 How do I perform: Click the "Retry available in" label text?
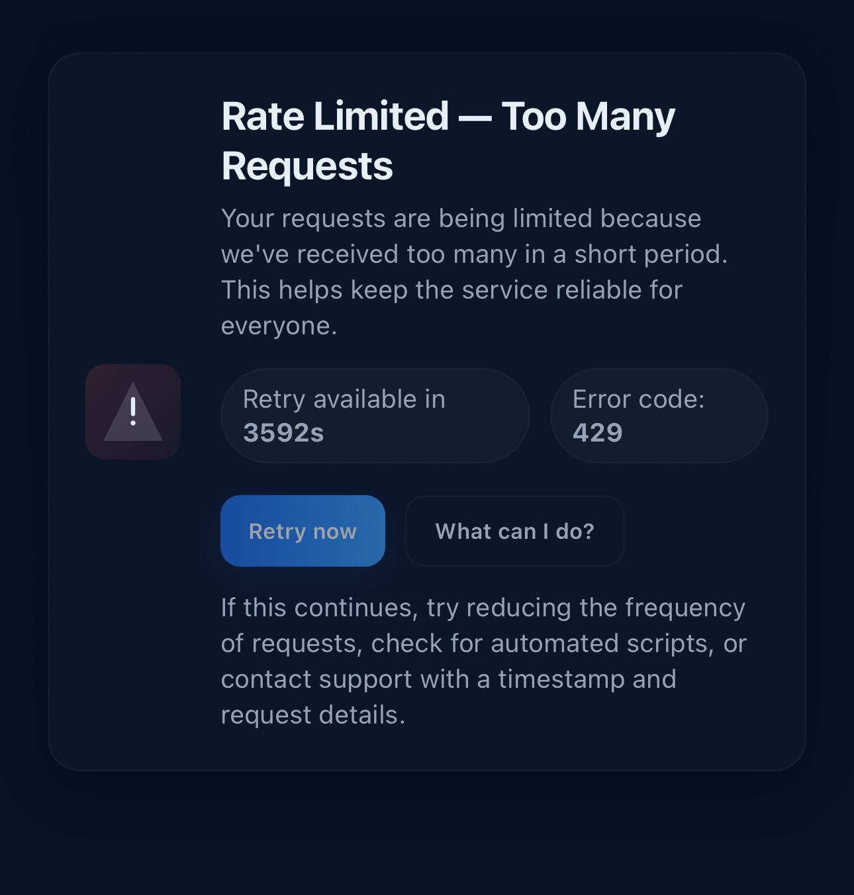(x=344, y=399)
